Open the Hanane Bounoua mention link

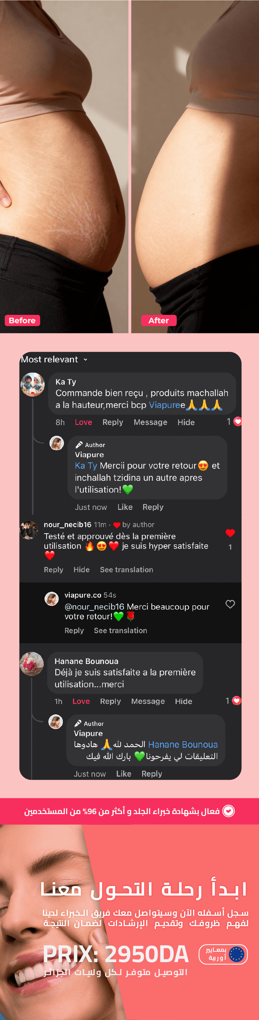click(183, 744)
